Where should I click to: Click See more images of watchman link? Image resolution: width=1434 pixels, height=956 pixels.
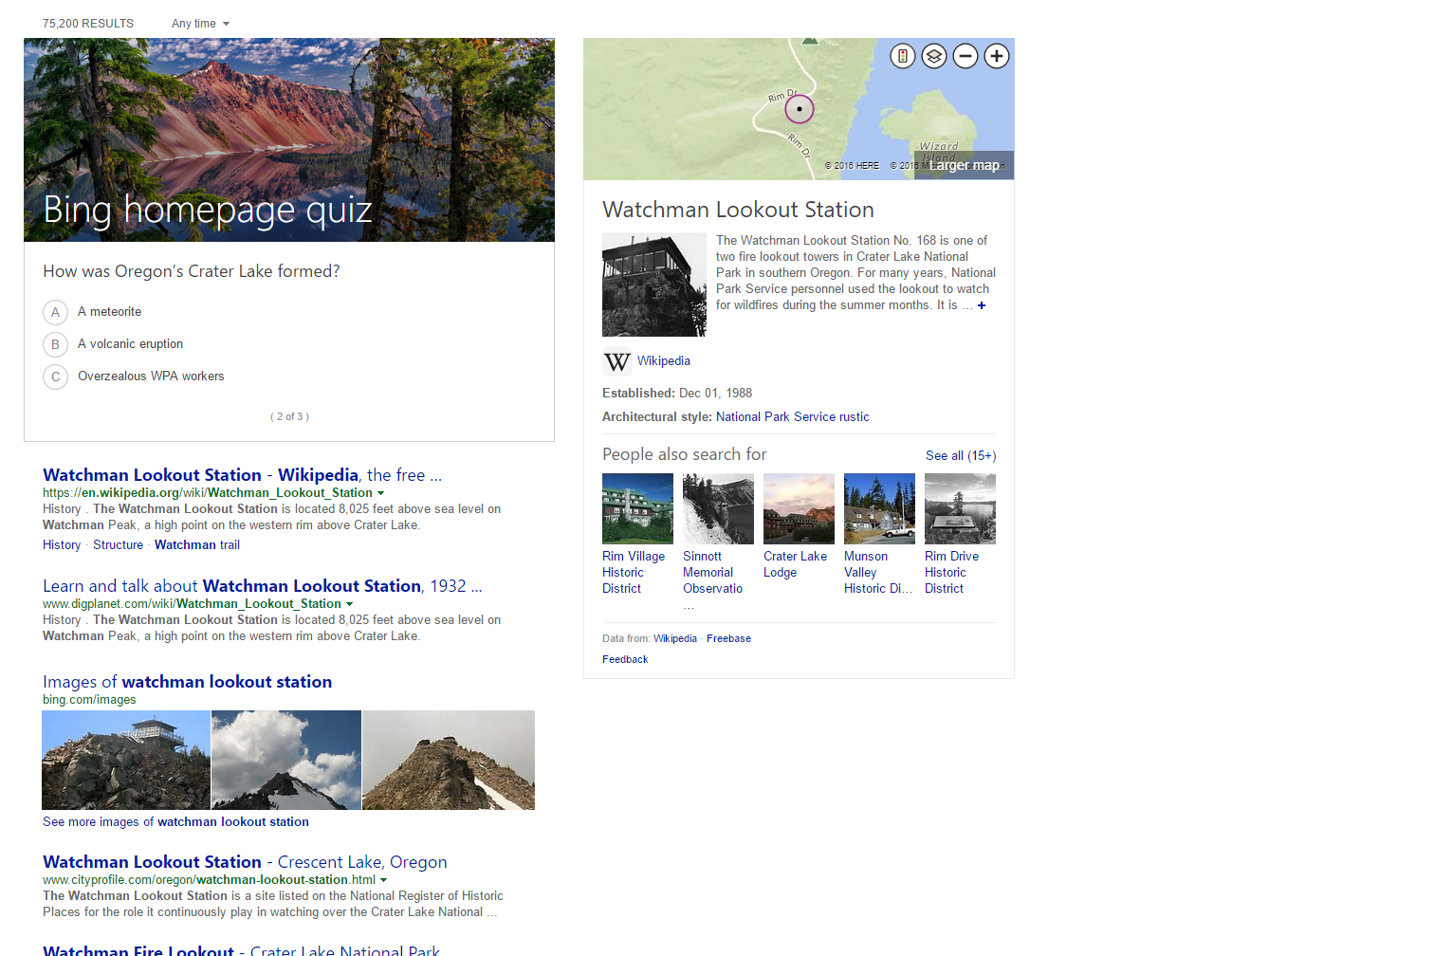tap(175, 822)
